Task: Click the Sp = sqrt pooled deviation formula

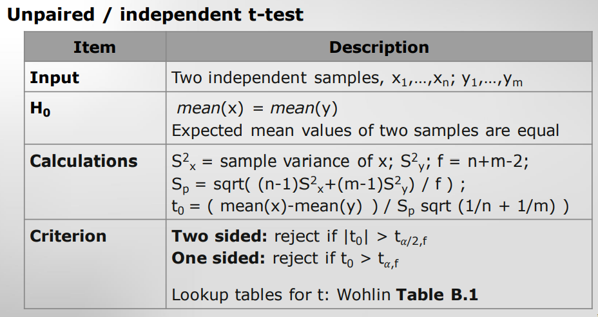Action: click(318, 184)
